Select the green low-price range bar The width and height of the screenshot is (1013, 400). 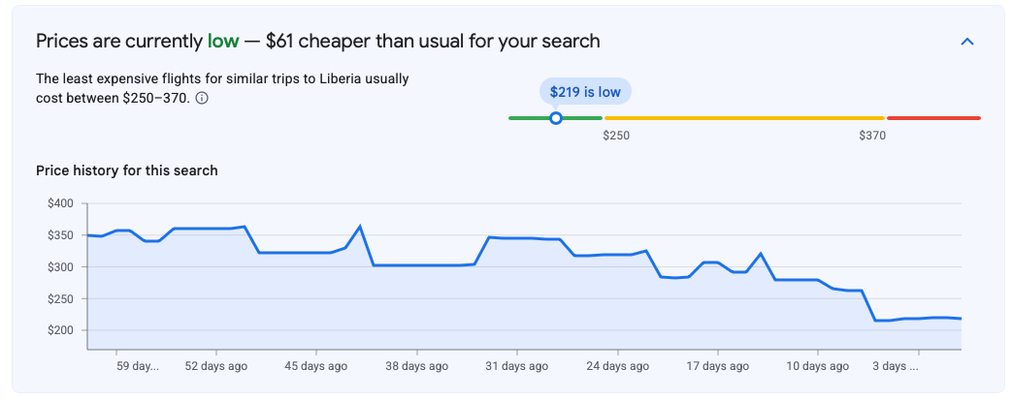click(556, 118)
